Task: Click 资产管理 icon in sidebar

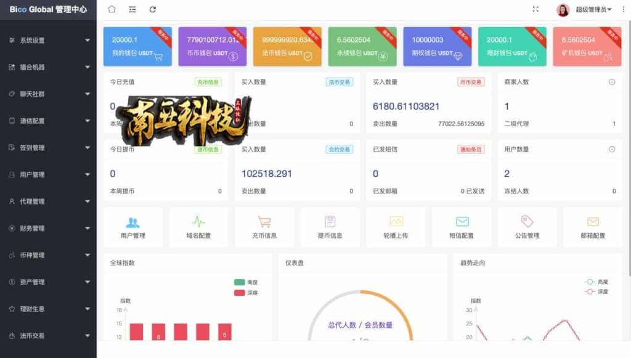Action: coord(12,282)
